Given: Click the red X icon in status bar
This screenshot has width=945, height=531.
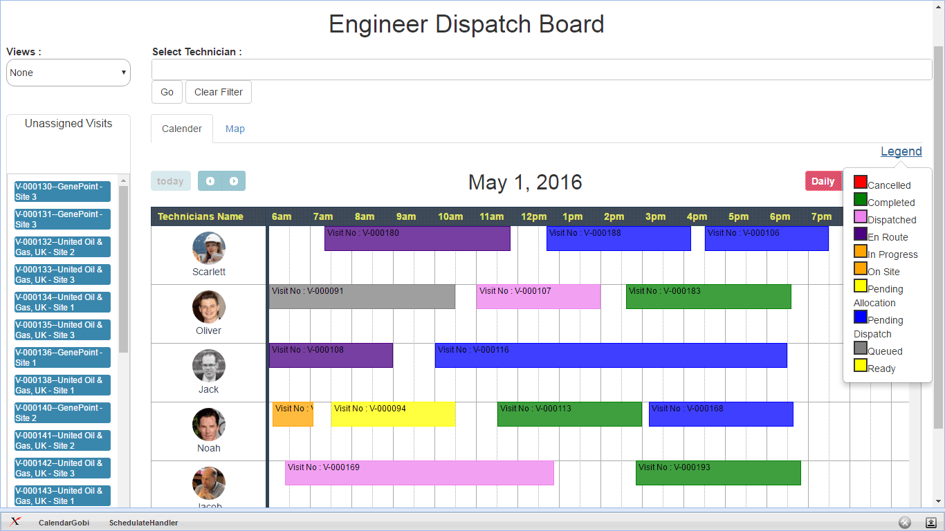Looking at the screenshot, I should [x=15, y=522].
